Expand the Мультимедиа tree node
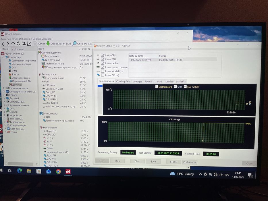 click(4, 102)
